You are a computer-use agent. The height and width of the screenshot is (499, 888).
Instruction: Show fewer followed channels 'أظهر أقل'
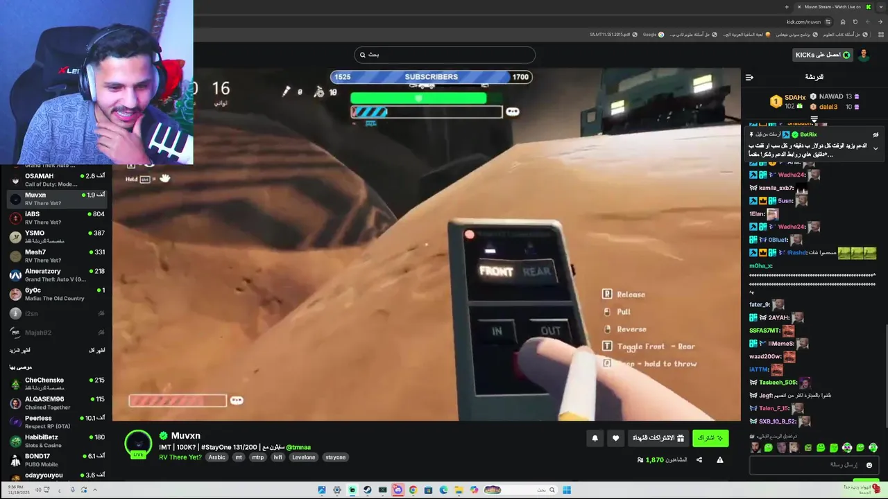97,351
